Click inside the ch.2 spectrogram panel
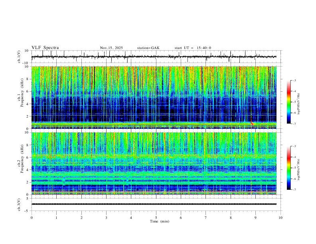 coord(154,163)
